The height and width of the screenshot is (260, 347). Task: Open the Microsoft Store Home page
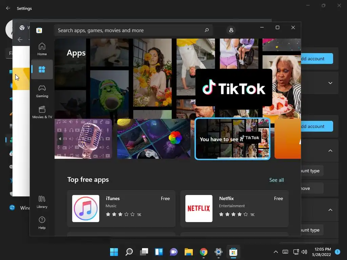42,49
